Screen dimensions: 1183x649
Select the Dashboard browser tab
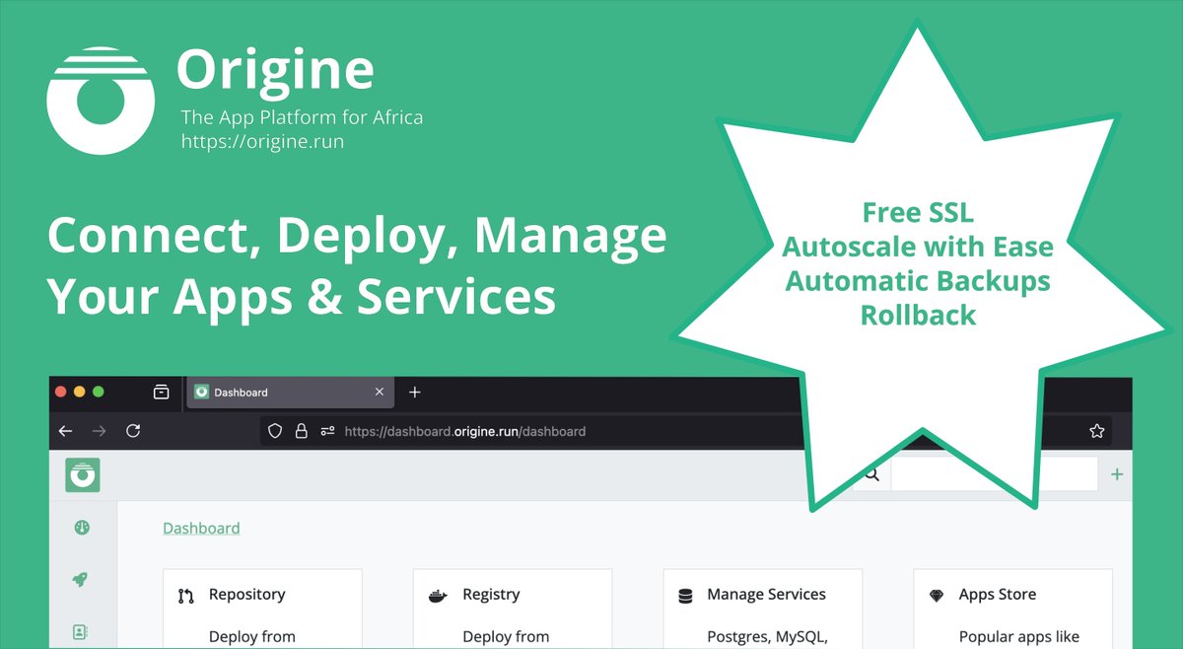click(291, 392)
